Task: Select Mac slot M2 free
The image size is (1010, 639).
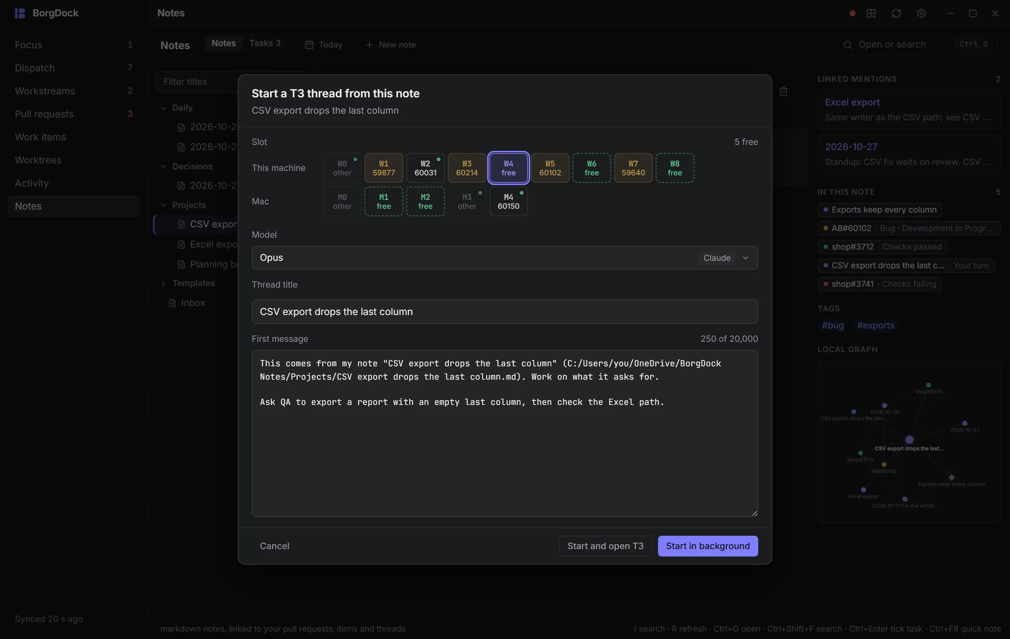Action: point(425,201)
